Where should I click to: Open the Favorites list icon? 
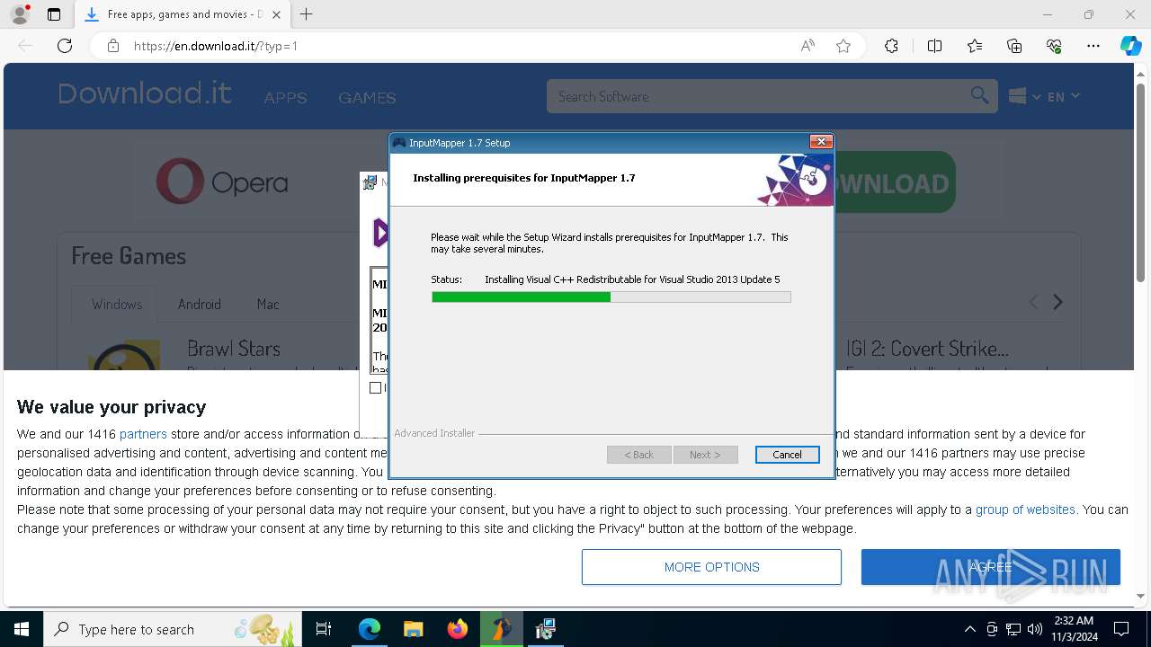pos(975,46)
